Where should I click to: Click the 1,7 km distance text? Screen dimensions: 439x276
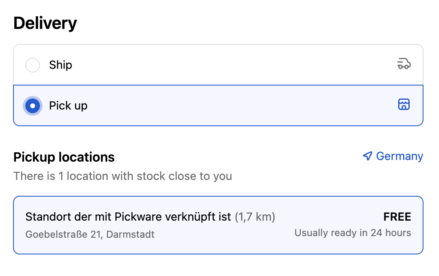click(255, 217)
